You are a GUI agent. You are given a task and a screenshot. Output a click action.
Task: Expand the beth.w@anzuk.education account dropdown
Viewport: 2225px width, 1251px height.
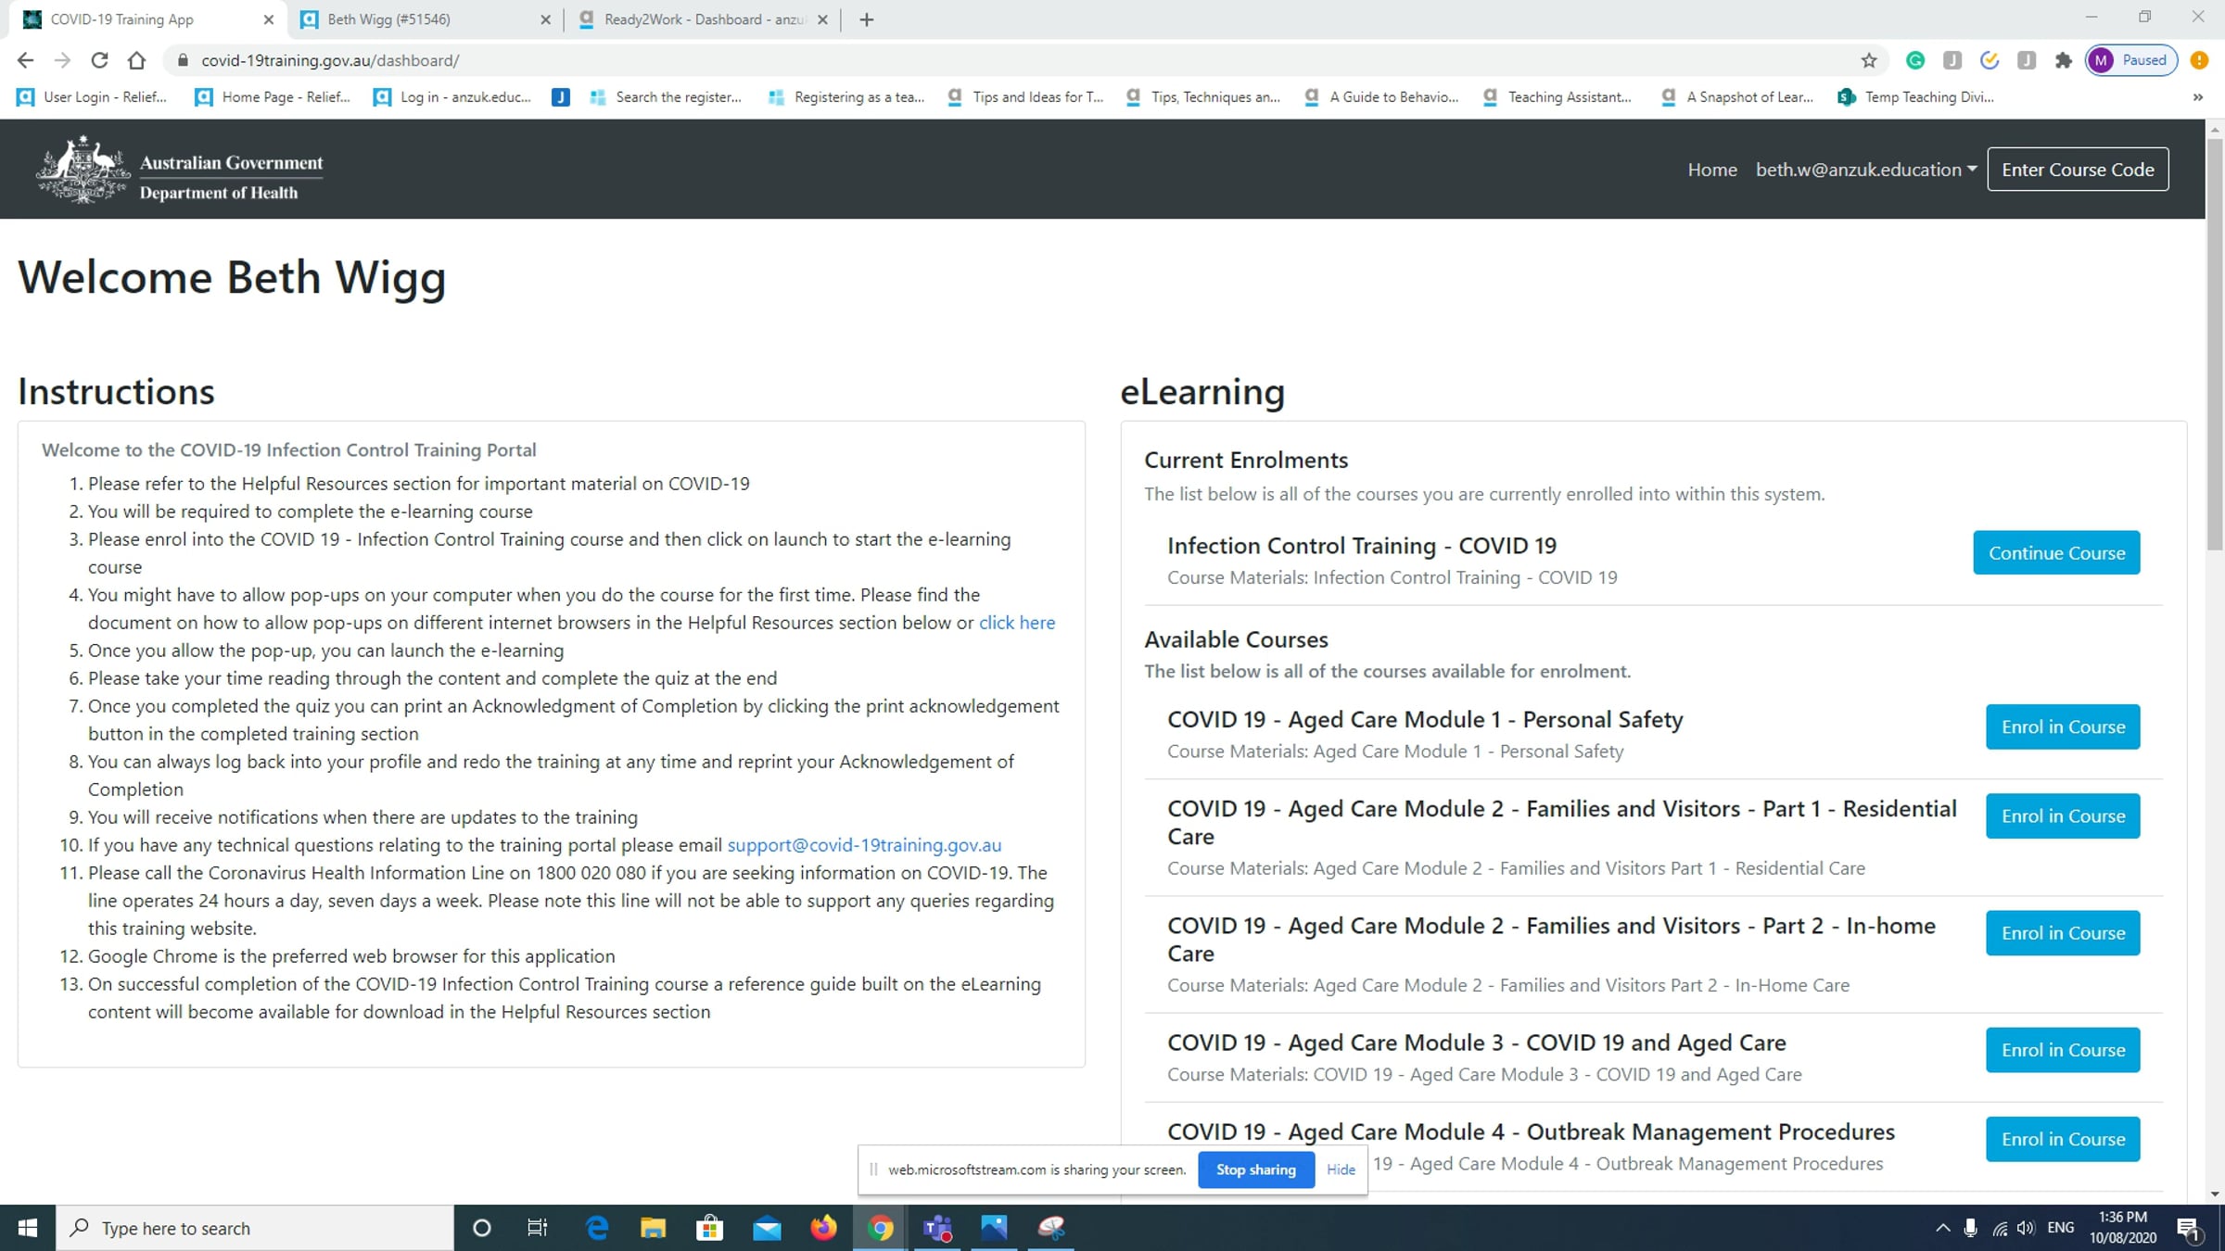click(1865, 170)
